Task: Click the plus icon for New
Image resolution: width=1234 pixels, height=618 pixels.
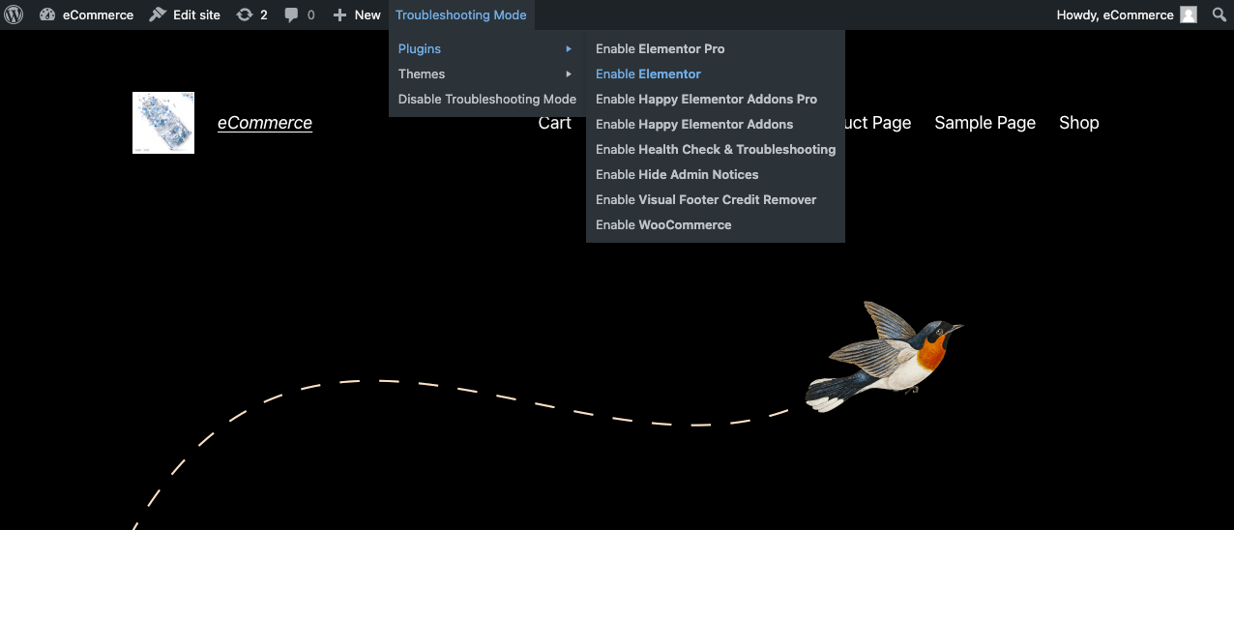Action: click(x=339, y=15)
